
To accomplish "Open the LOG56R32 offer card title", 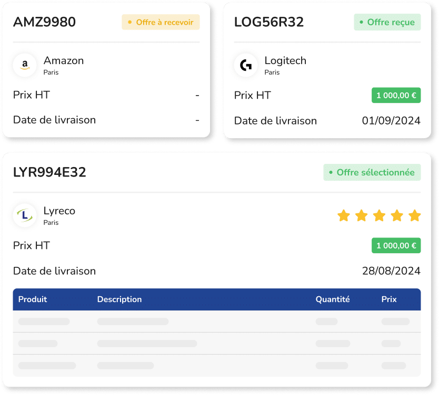I will 268,22.
